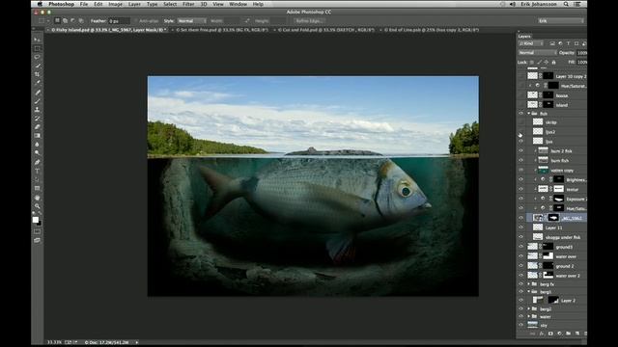618x347 pixels.
Task: Click Add to selection icon in options bar
Action: point(65,20)
